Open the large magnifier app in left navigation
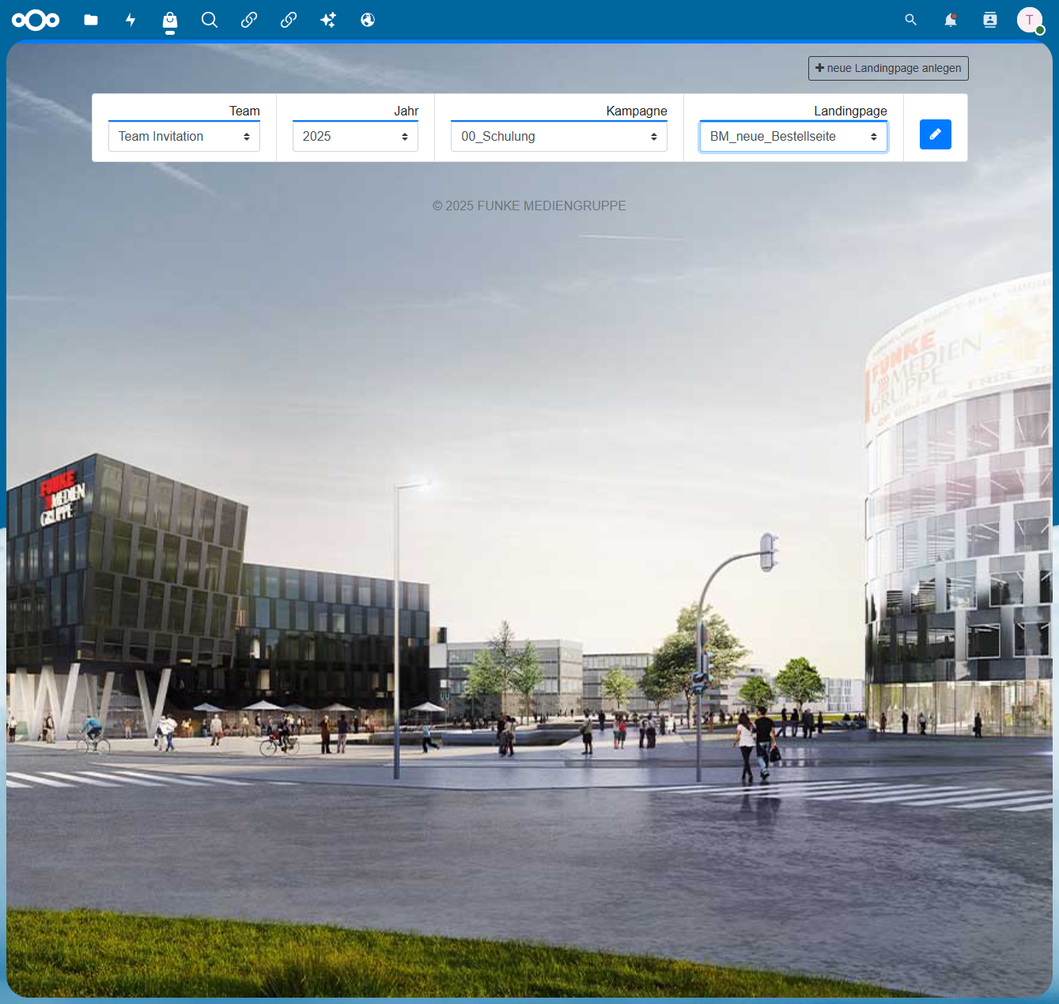Screen dimensions: 1059x1004 click(x=210, y=20)
